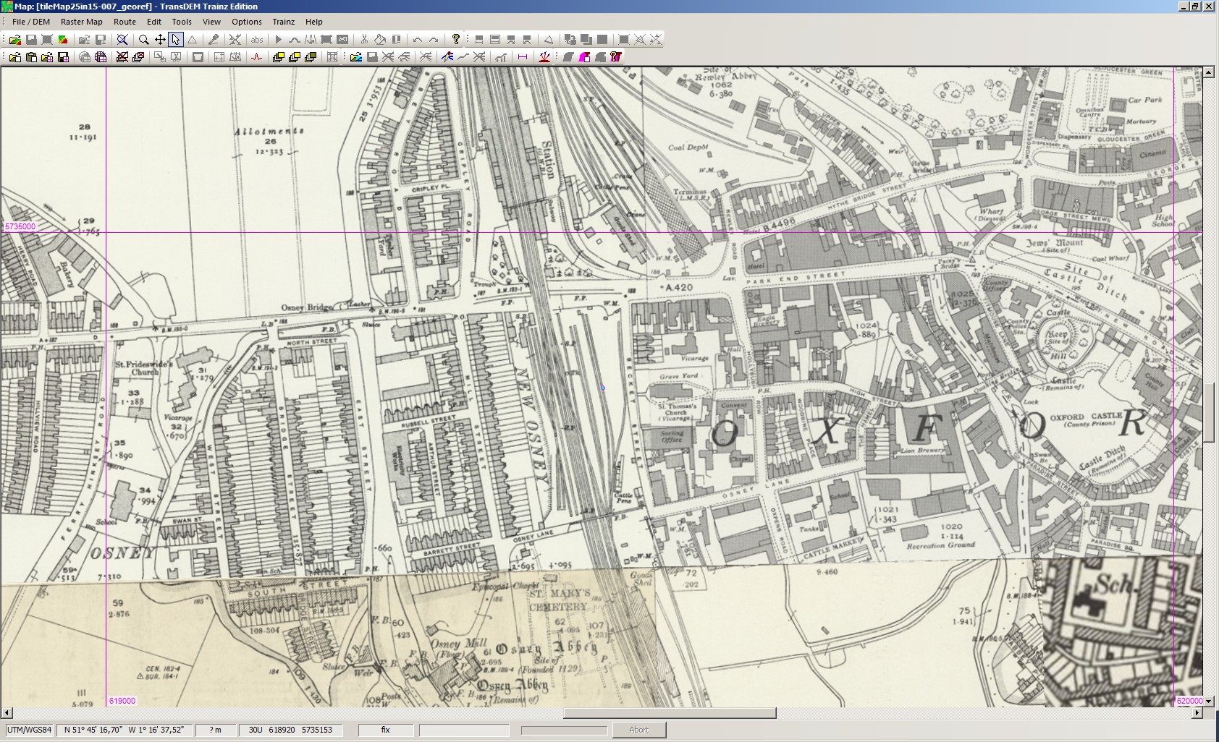Click the vertical scrollbar up arrow
Image resolution: width=1219 pixels, height=742 pixels.
[x=1209, y=73]
